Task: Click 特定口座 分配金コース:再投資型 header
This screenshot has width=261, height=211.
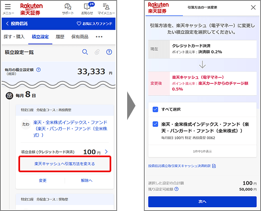Action: [x=46, y=110]
